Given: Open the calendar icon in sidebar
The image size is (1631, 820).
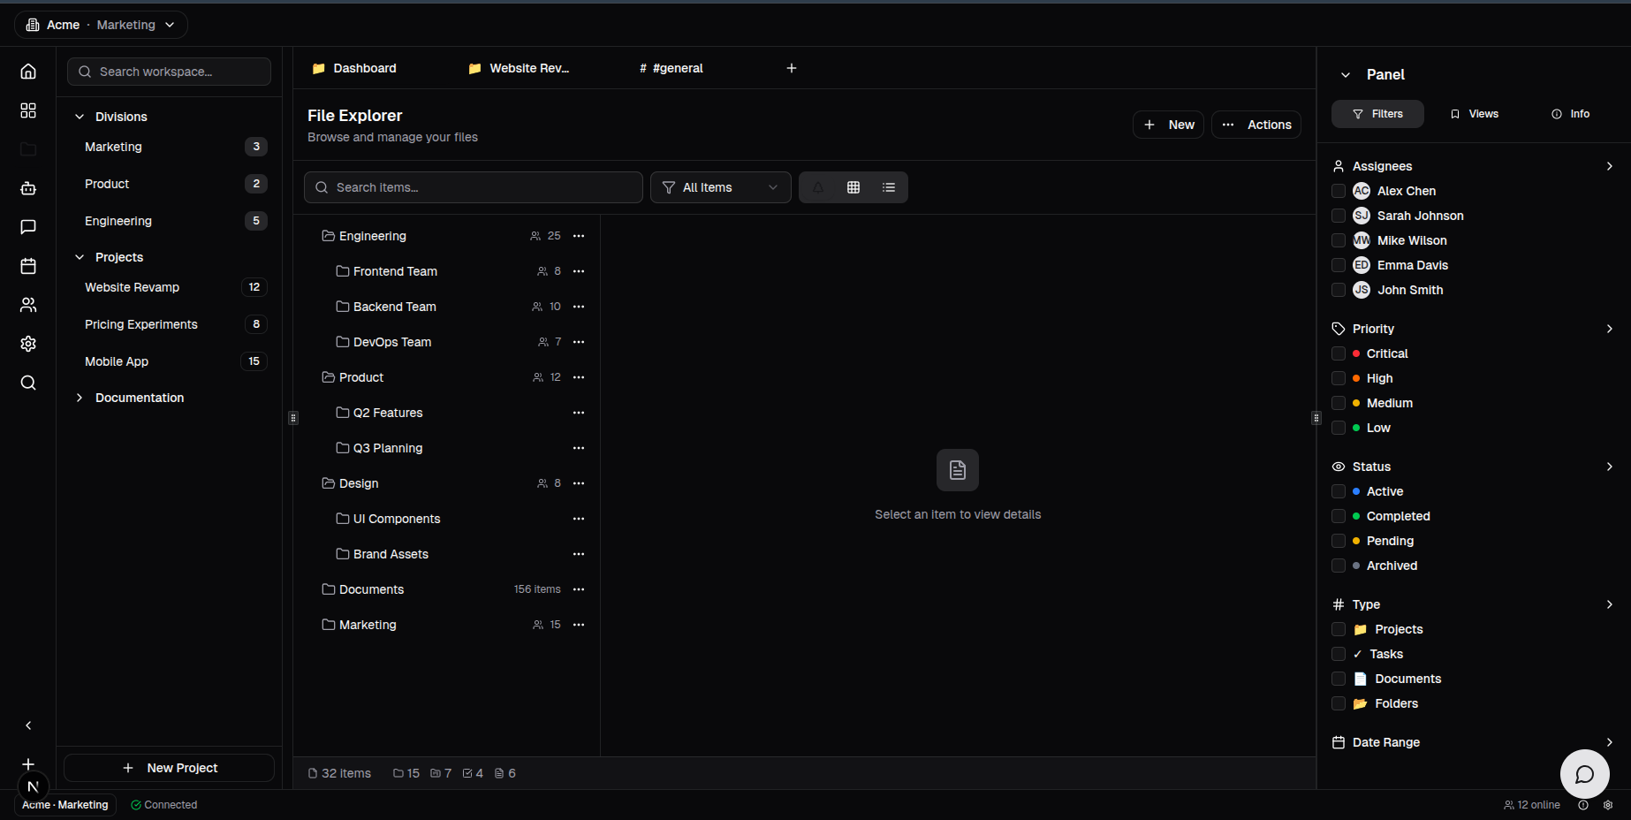Looking at the screenshot, I should [x=28, y=266].
